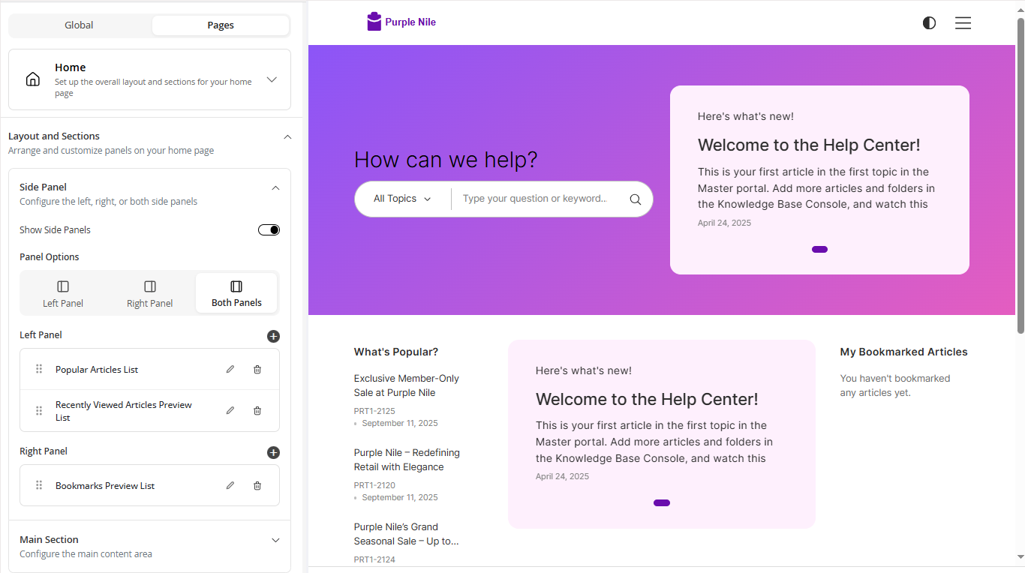Image resolution: width=1025 pixels, height=573 pixels.
Task: Expand the Home page selector
Action: [x=272, y=79]
